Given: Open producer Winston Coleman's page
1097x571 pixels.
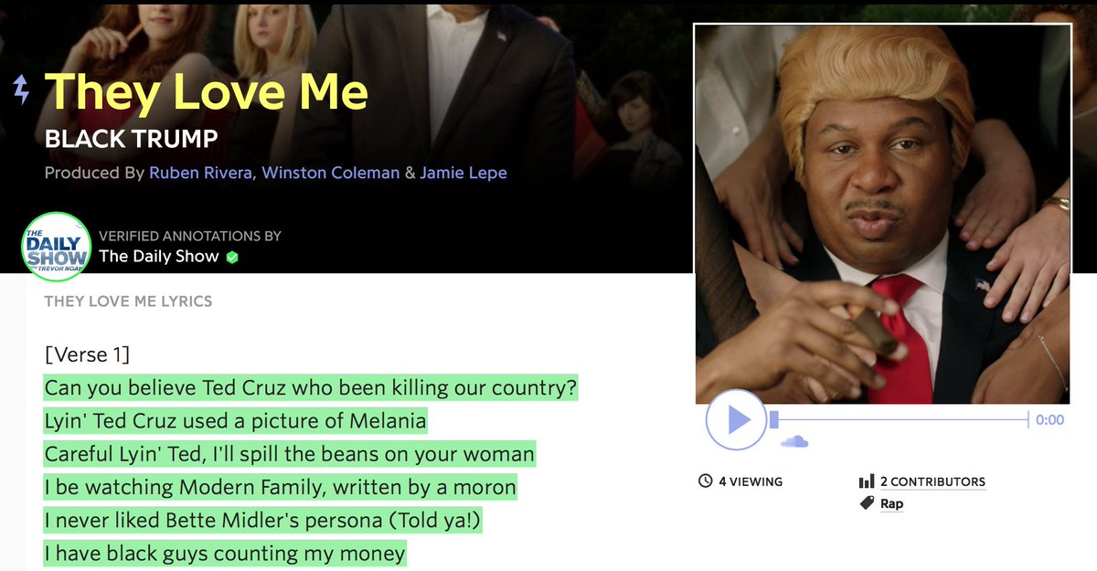Looking at the screenshot, I should pos(331,173).
